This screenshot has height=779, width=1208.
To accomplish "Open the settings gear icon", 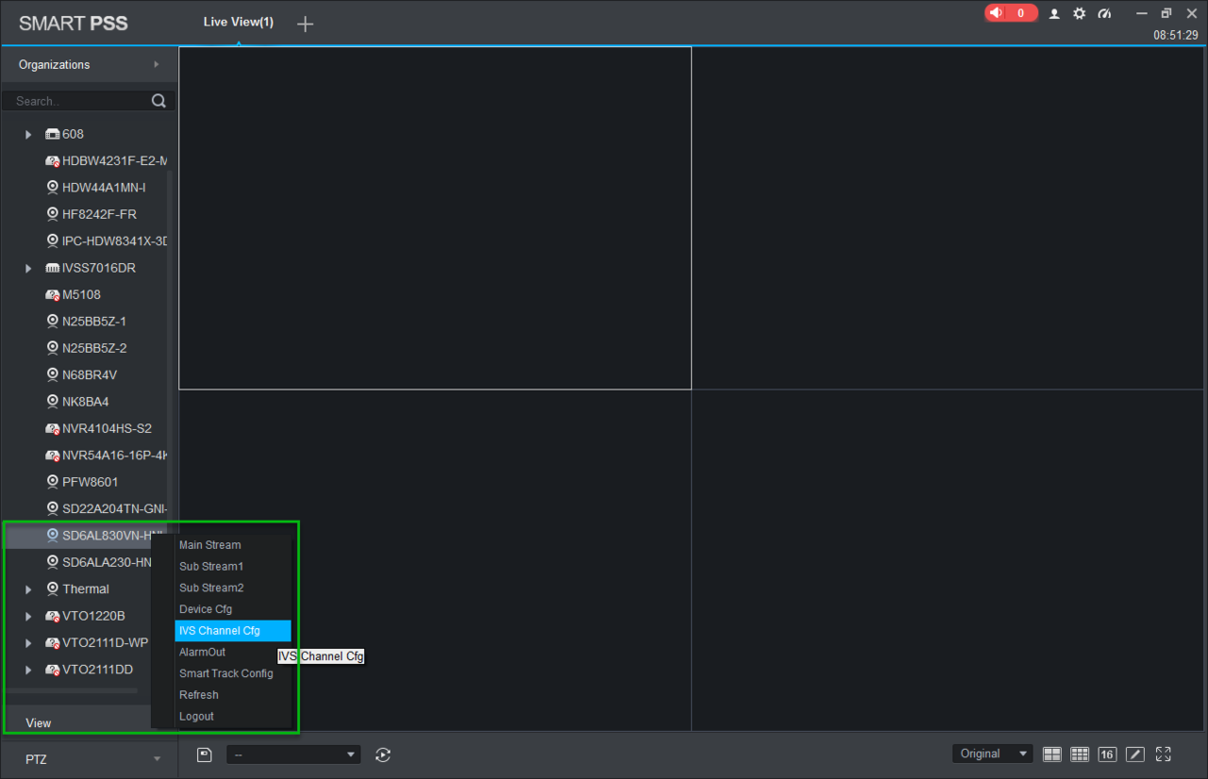I will click(1080, 14).
